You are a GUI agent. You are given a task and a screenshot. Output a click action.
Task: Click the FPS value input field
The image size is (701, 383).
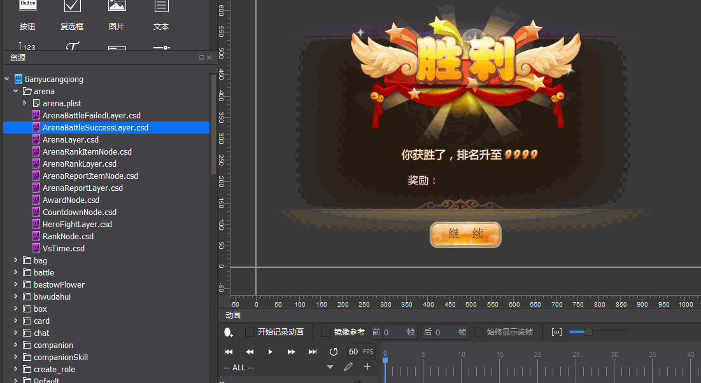[353, 352]
